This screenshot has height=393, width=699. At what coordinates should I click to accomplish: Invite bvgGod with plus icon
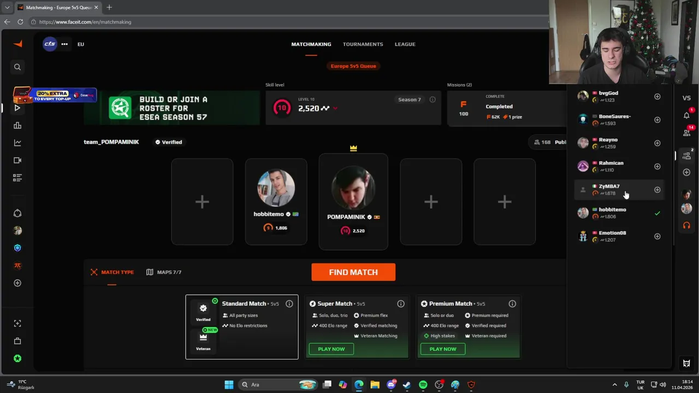pos(657,97)
